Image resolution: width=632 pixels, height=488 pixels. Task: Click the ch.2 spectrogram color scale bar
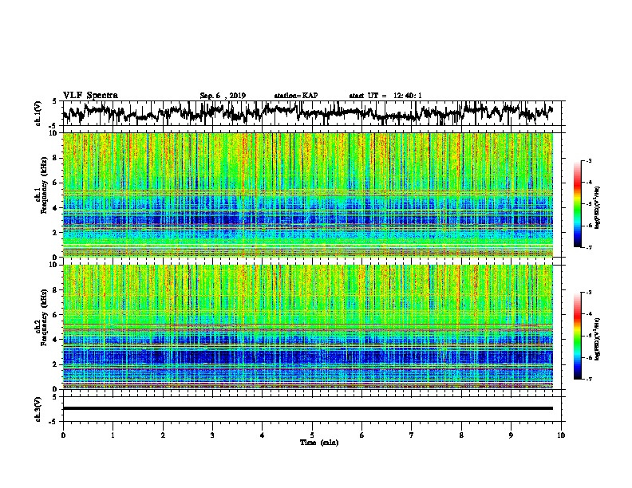(578, 336)
